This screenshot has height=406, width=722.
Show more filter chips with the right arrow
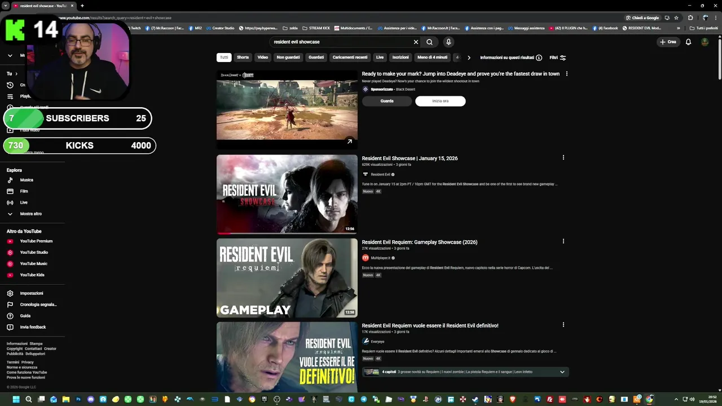[468, 58]
